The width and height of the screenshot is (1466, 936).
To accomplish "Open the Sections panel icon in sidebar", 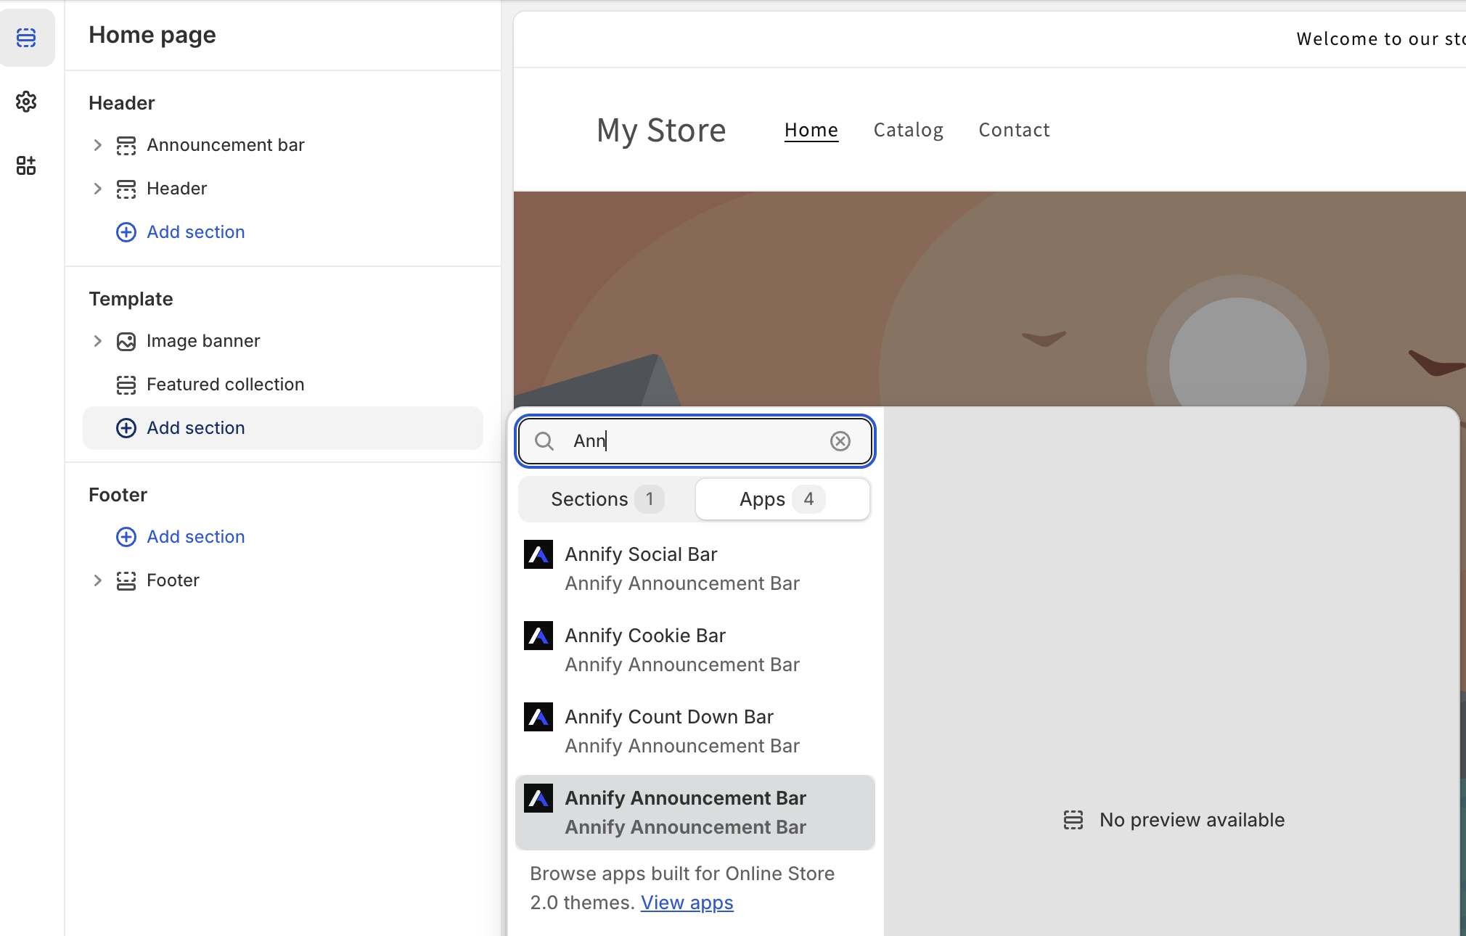I will point(26,37).
